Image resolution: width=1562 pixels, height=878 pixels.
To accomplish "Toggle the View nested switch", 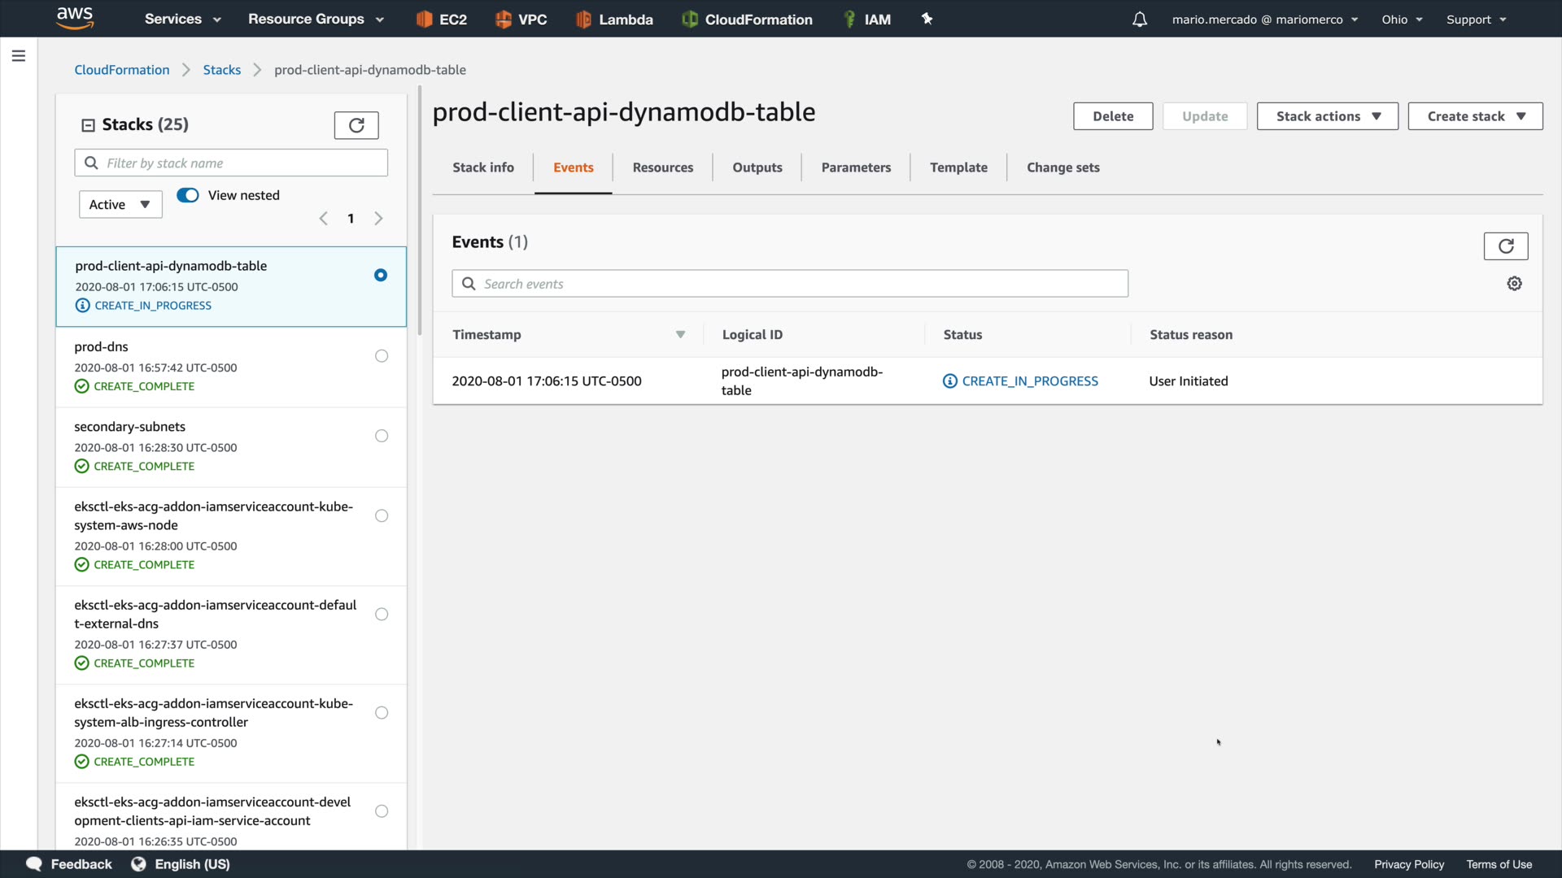I will [188, 195].
